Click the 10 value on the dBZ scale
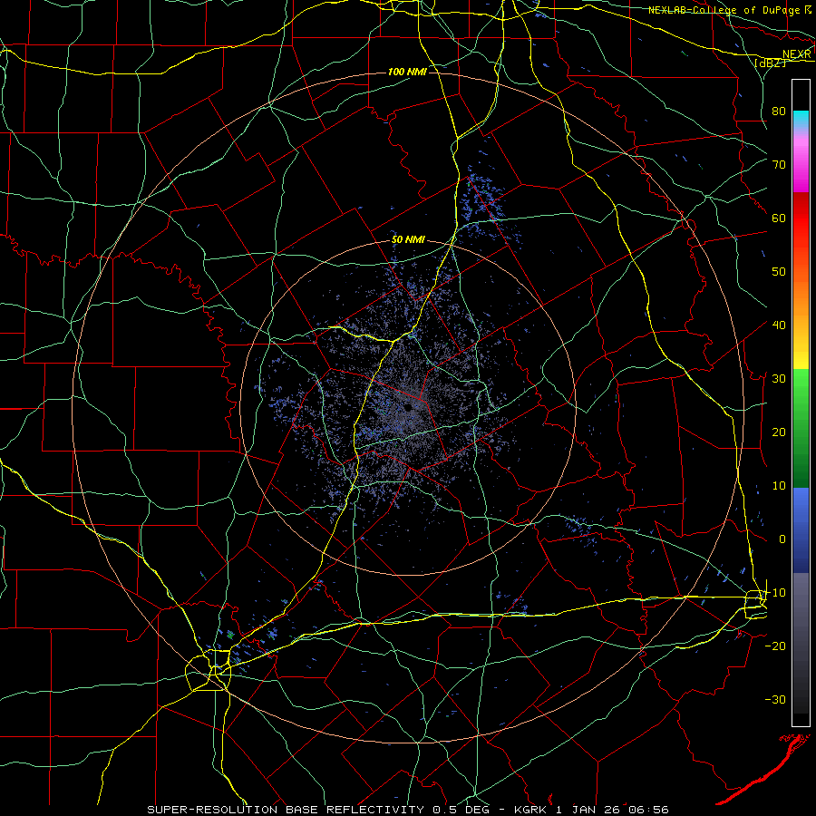Screen dimensions: 816x816 (779, 486)
